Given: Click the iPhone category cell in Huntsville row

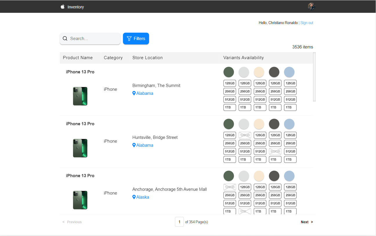Looking at the screenshot, I should (111, 141).
